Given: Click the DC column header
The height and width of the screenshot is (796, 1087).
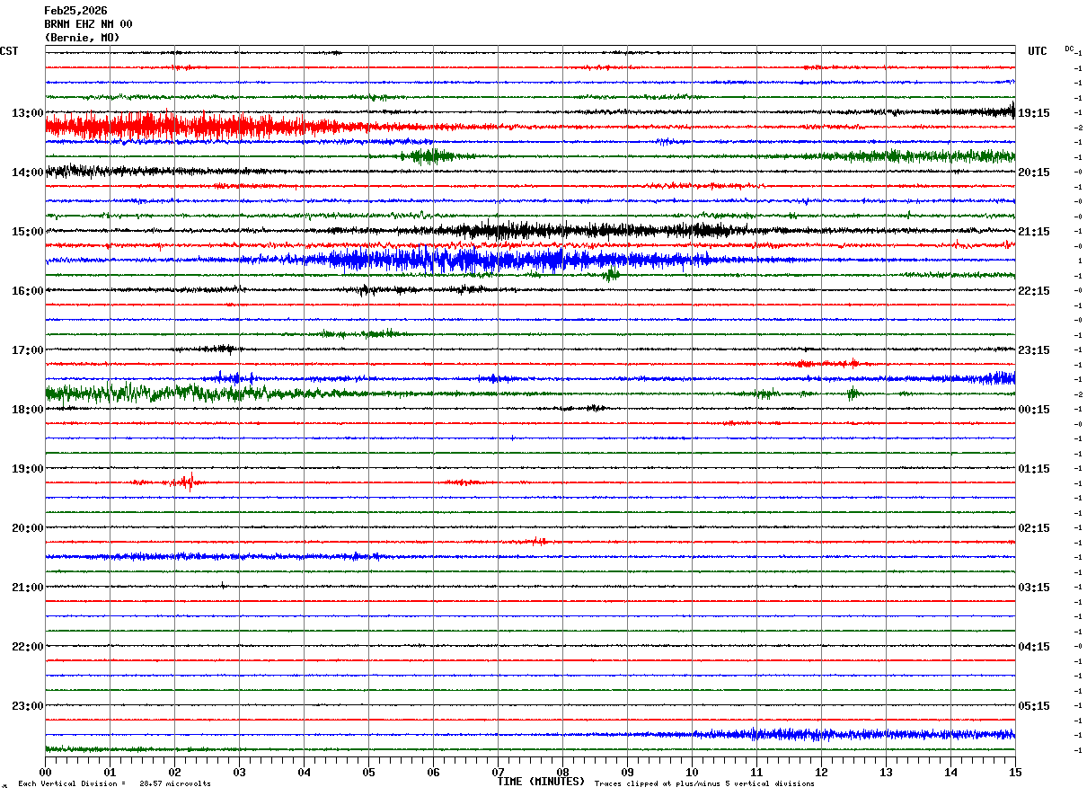Looking at the screenshot, I should [x=1069, y=49].
